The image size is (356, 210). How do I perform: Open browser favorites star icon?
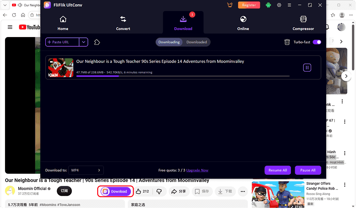[x=333, y=15]
